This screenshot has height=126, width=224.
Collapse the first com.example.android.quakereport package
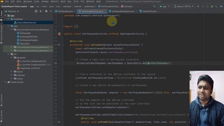(x=12, y=29)
